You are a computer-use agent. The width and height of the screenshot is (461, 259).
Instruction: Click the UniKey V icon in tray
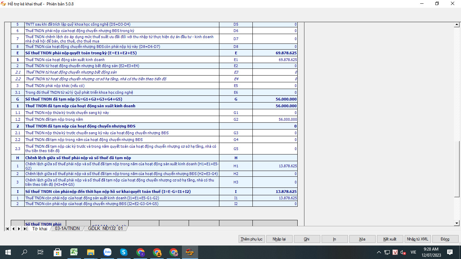395,252
